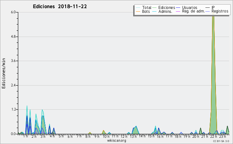233x144 pixels.
Task: Click the '10 h' x-axis label
Action: (x=106, y=136)
